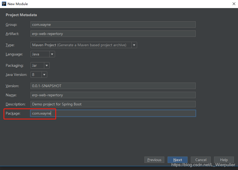
Task: Edit the Version field 0.0.1-SNAPSHOT
Action: tap(113, 86)
